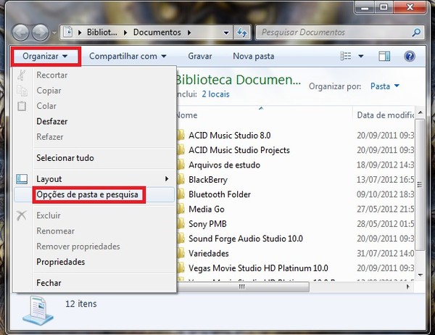Select Vegas Movie Studio HD Platinum 10.0
This screenshot has height=335, width=435.
[x=258, y=268]
